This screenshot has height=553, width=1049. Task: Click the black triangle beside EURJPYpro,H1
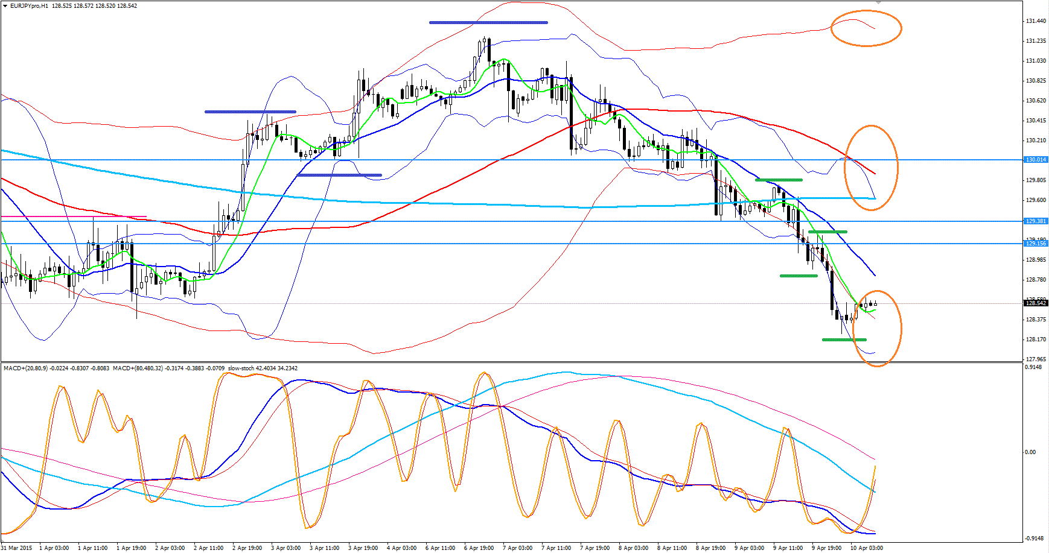pos(5,6)
